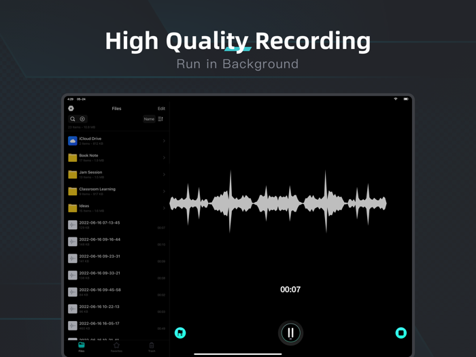
Task: Select recording 2022-06-16 09-16-44 waveform icon
Action: pyautogui.click(x=73, y=241)
